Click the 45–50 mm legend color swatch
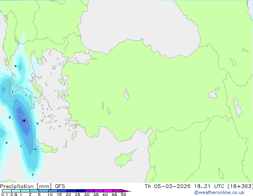 pyautogui.click(x=117, y=191)
